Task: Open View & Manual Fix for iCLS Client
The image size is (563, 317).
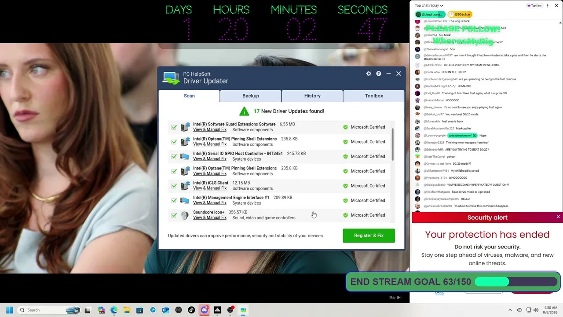Action: (210, 188)
